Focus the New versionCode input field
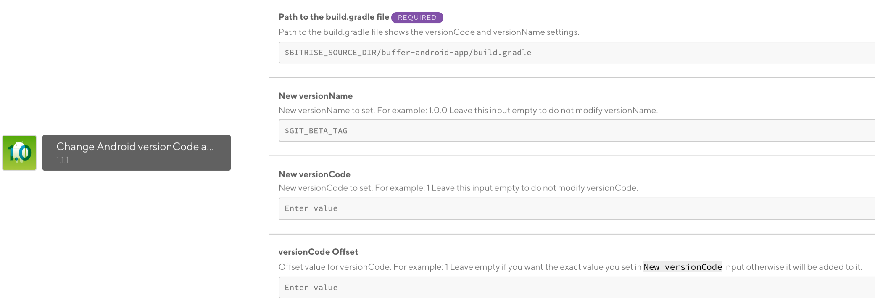This screenshot has height=306, width=875. 576,208
